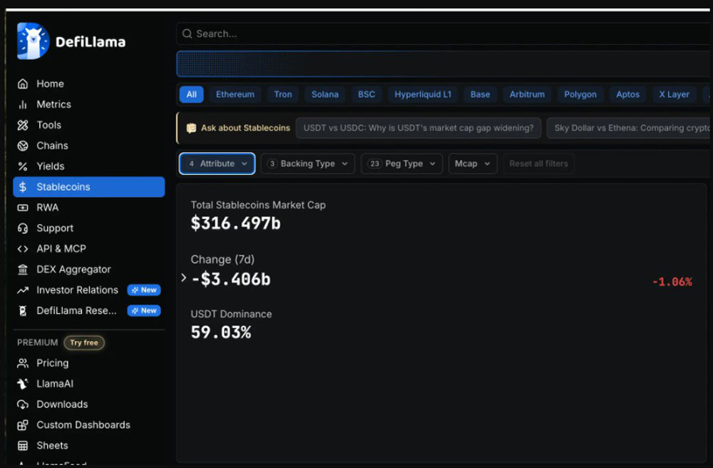This screenshot has height=468, width=713.
Task: Expand the Change (7d) row chevron
Action: pos(183,278)
